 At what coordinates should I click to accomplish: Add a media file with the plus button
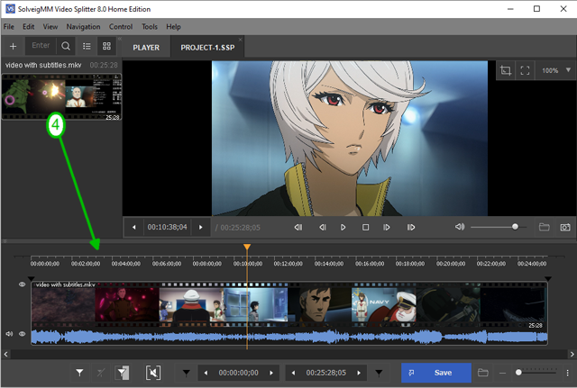point(13,46)
